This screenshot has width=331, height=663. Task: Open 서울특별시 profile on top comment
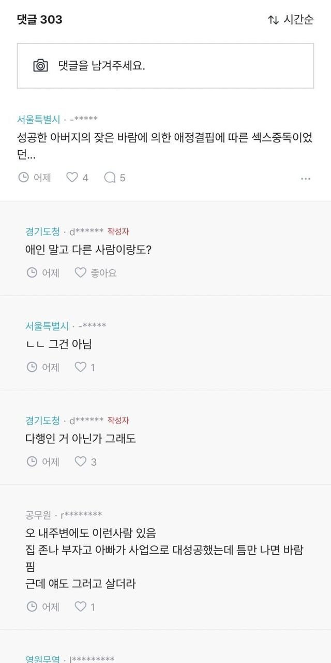coord(39,119)
